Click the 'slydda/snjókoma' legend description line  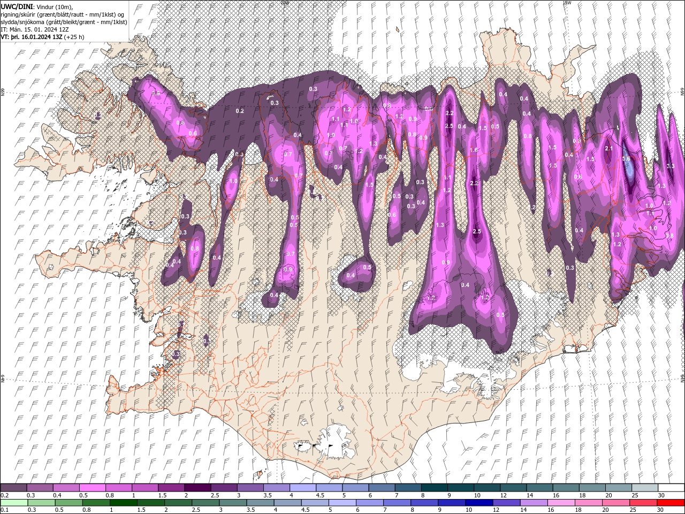point(64,22)
